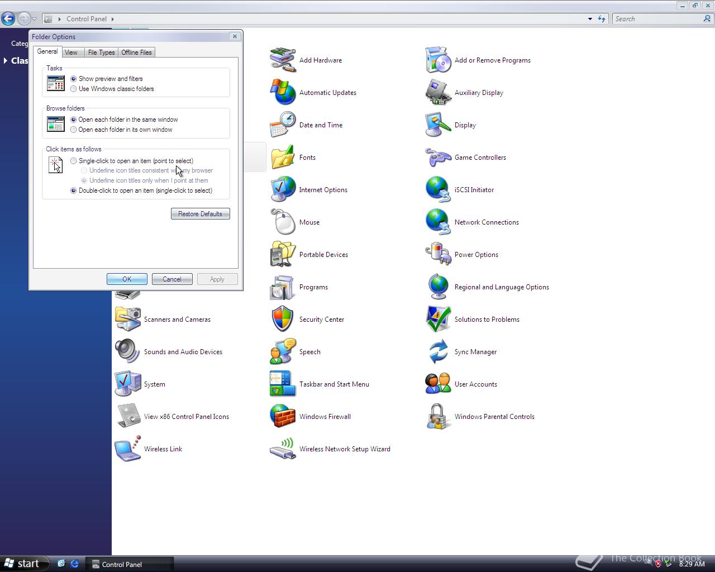Open the Start menu

[x=23, y=564]
